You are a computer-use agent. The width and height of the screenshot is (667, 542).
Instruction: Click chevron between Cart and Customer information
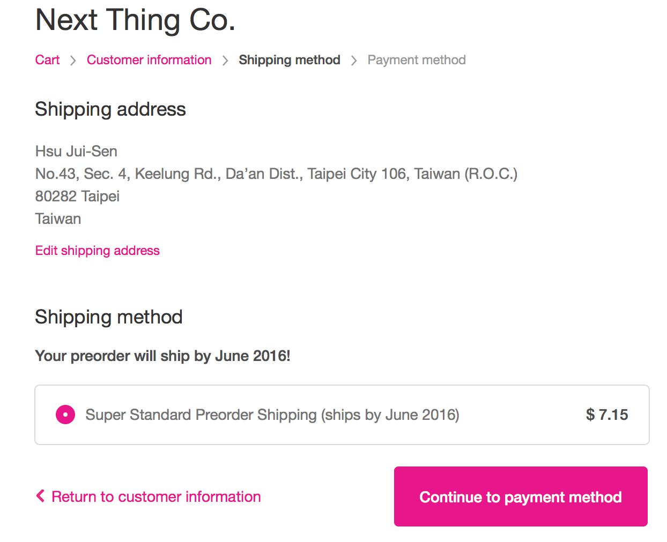point(73,61)
